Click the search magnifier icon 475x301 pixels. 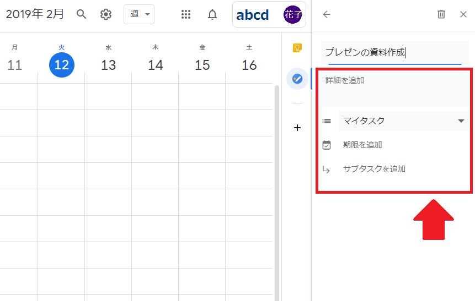click(x=81, y=14)
